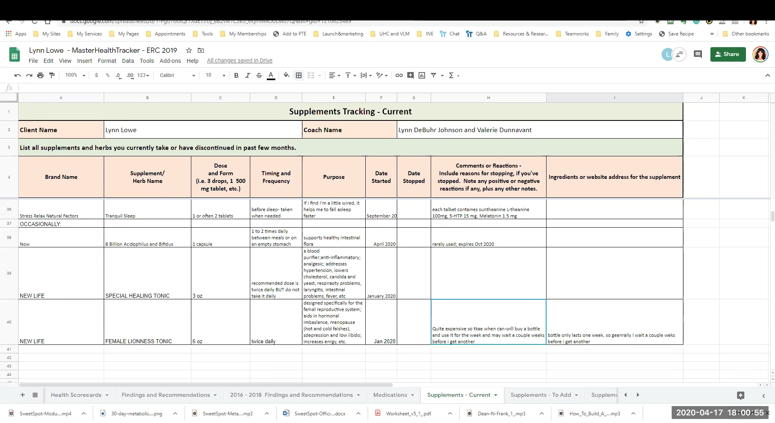The height and width of the screenshot is (423, 775).
Task: Open the vertical align dropdown
Action: click(351, 75)
